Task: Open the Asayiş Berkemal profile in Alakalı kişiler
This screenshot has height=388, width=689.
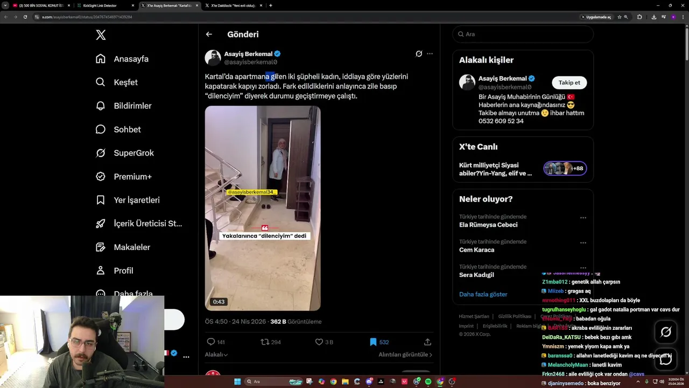Action: [x=502, y=79]
